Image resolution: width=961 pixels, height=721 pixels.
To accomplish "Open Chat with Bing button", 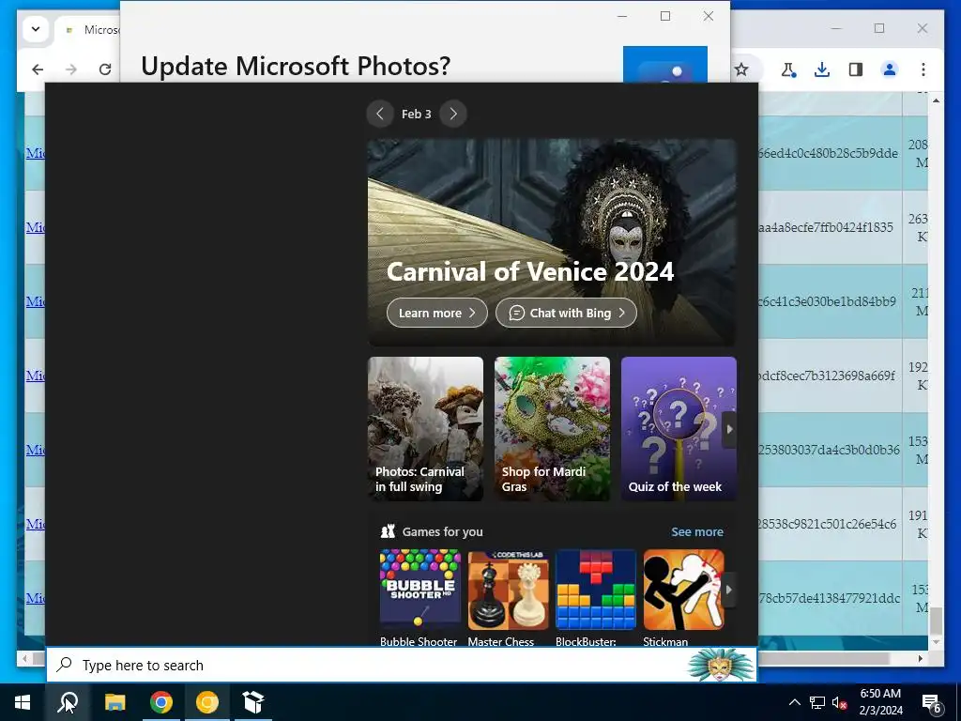I will [x=566, y=313].
